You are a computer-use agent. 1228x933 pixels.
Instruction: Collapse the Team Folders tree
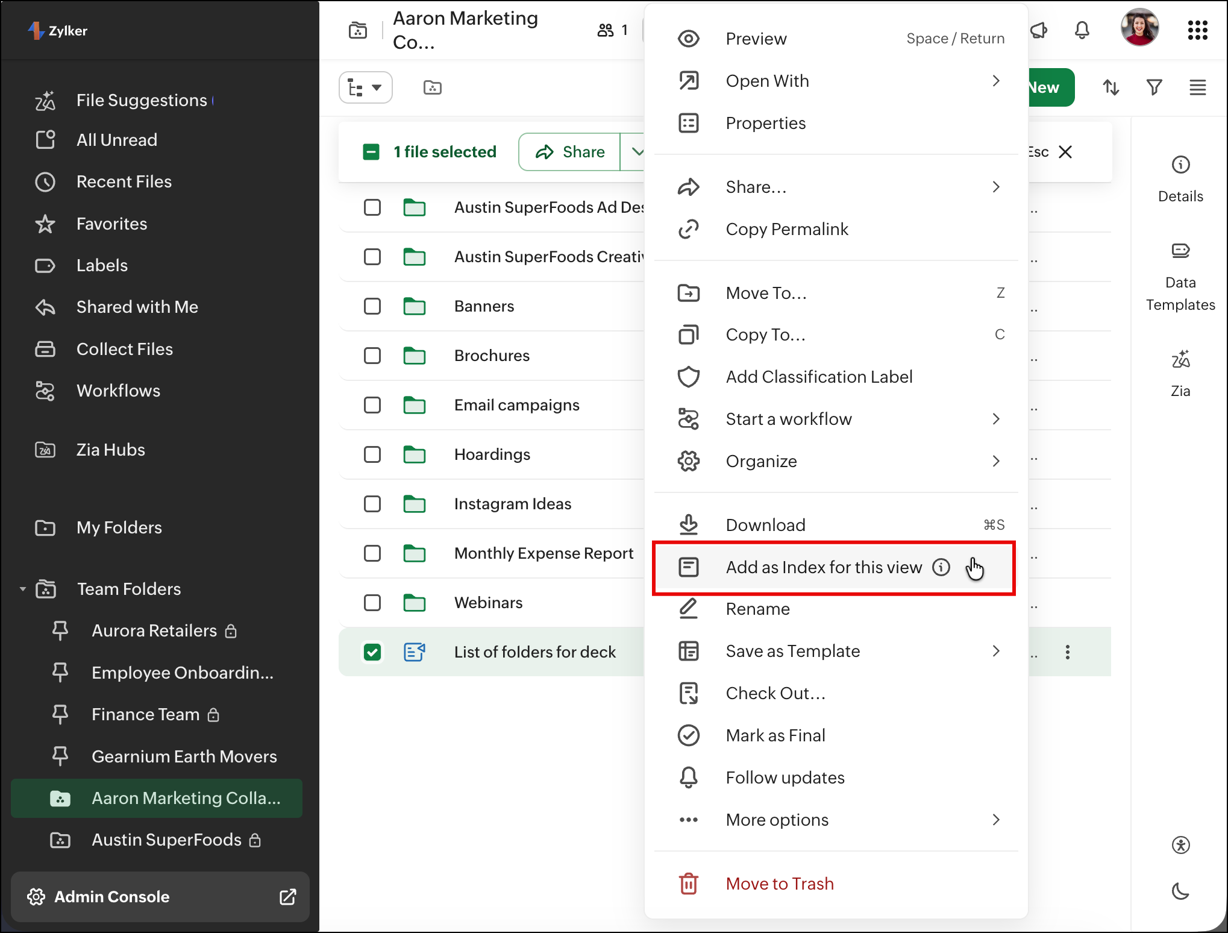pyautogui.click(x=22, y=589)
